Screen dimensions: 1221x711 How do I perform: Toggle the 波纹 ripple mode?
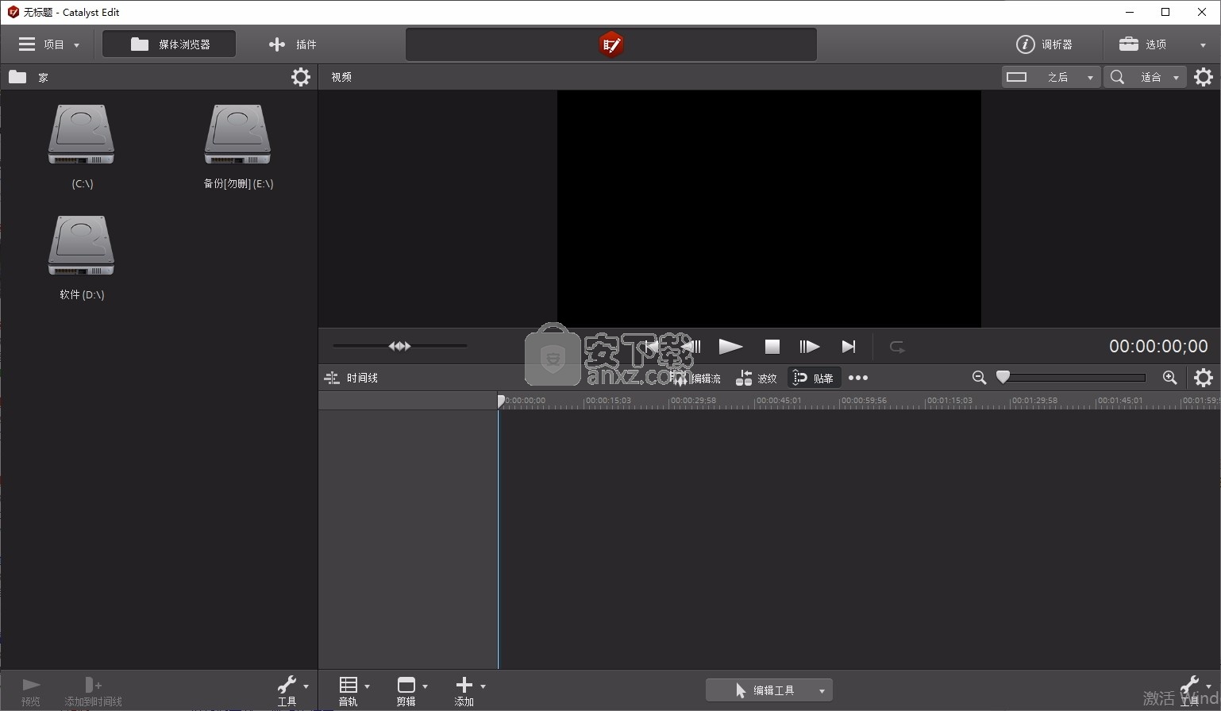tap(757, 378)
